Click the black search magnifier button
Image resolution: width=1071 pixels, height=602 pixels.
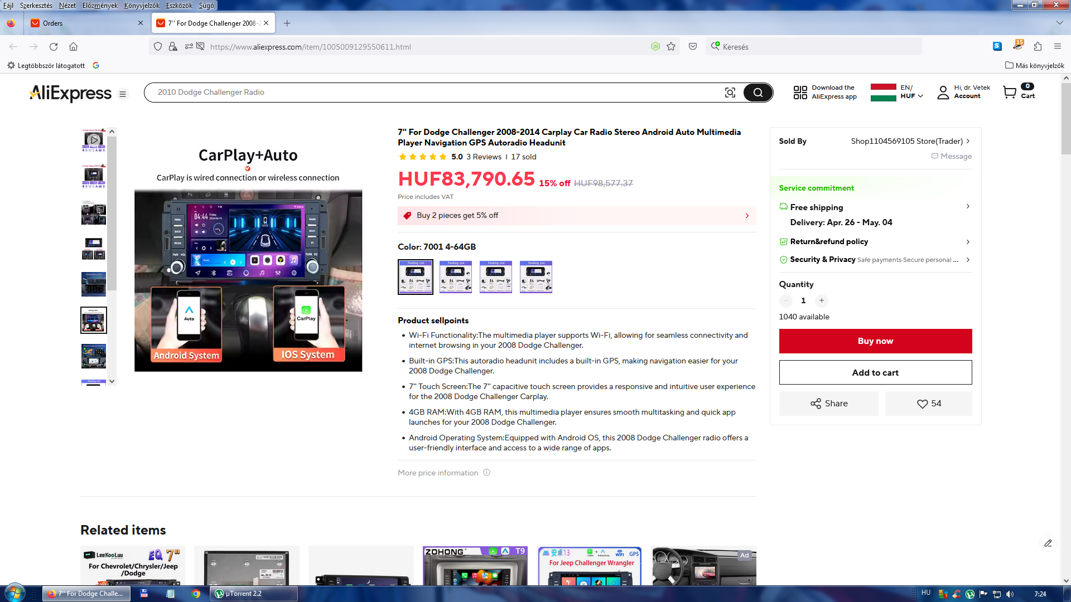click(x=758, y=93)
